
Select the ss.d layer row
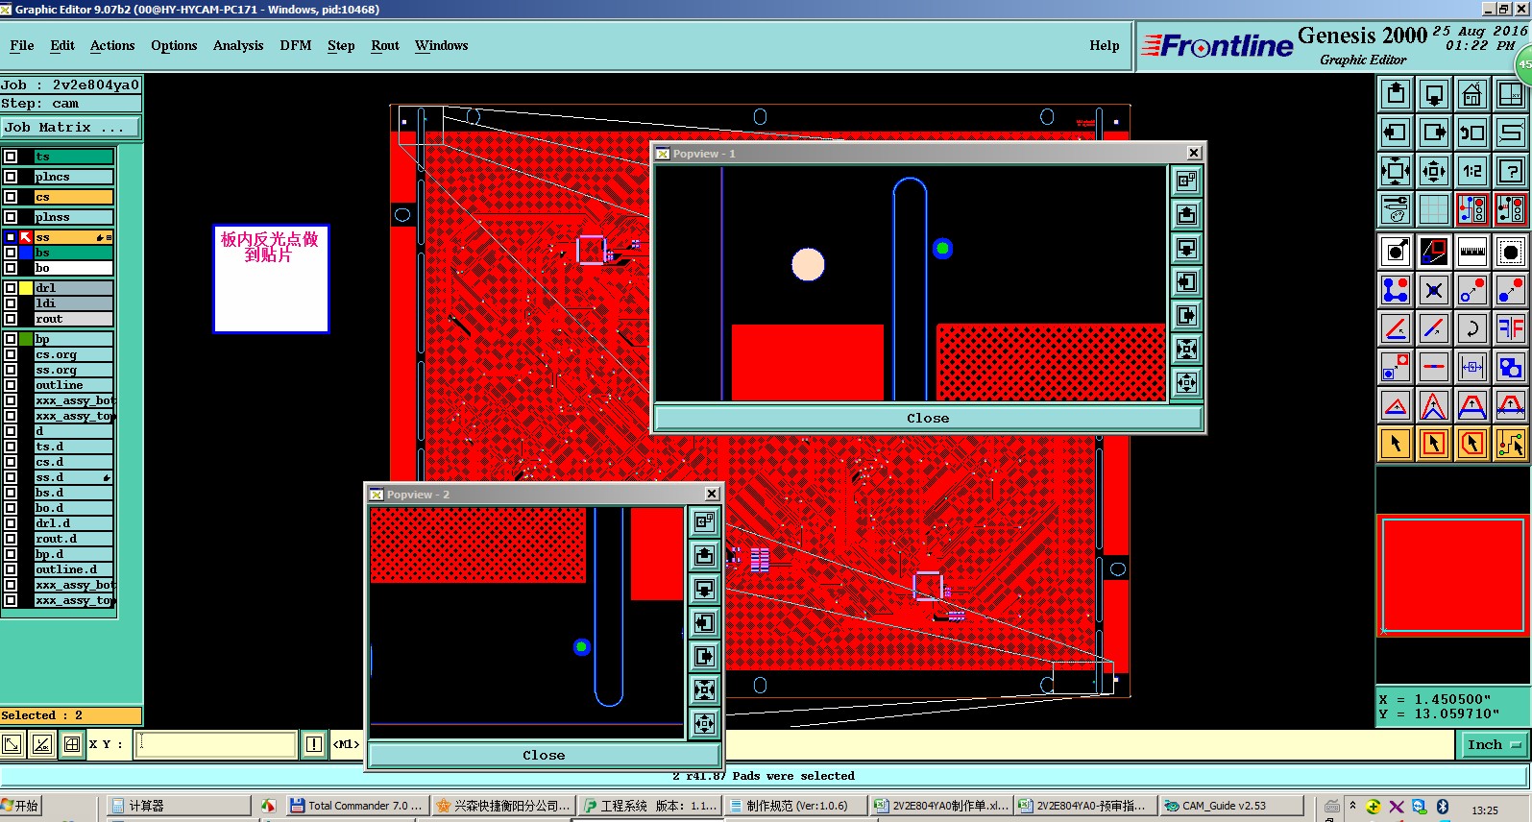(x=74, y=477)
